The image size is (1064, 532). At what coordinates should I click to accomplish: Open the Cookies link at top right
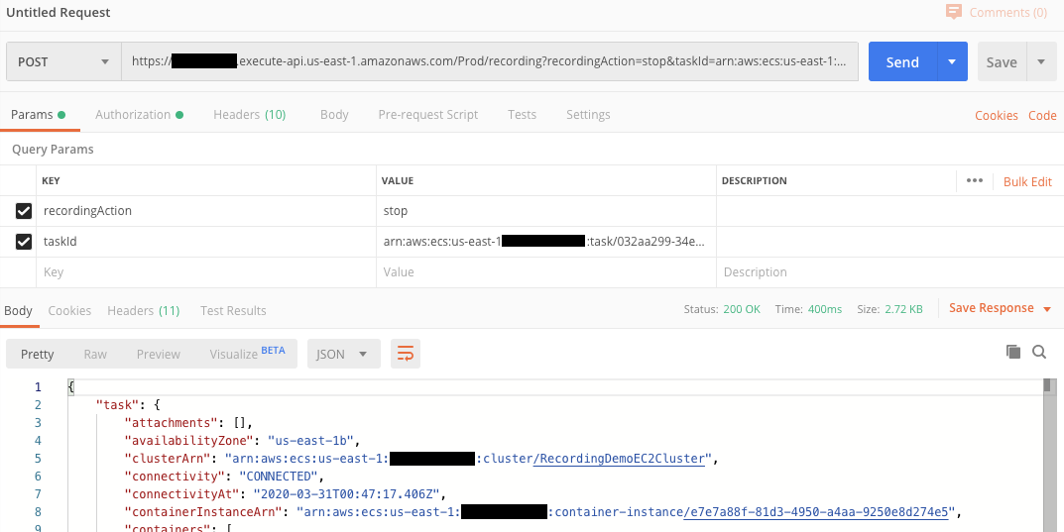[997, 115]
